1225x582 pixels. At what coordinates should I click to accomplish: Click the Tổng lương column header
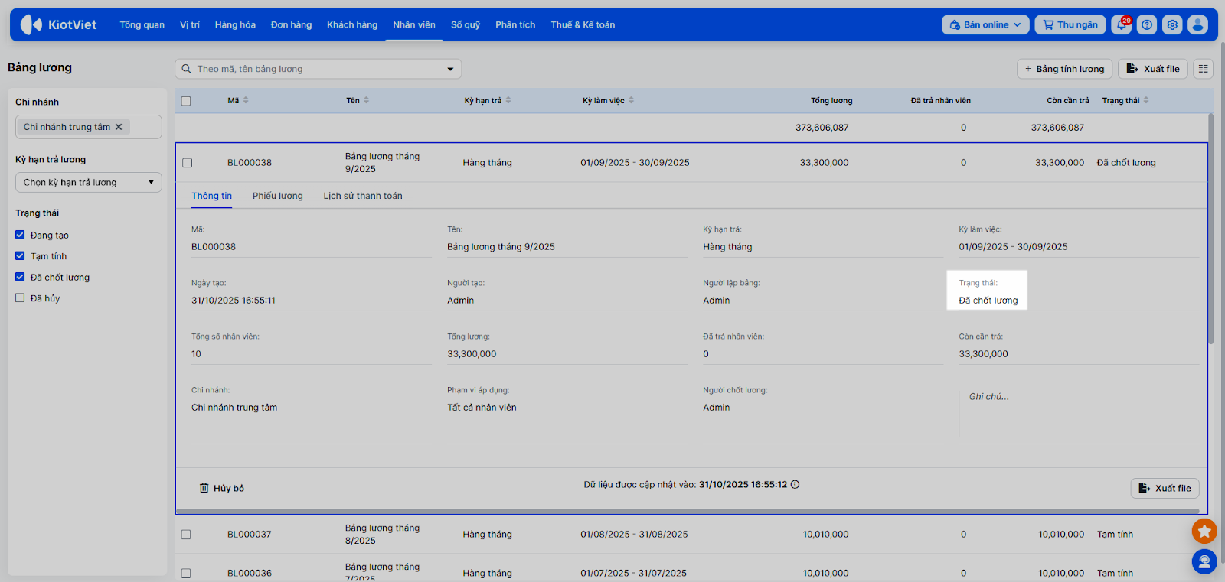pos(831,101)
